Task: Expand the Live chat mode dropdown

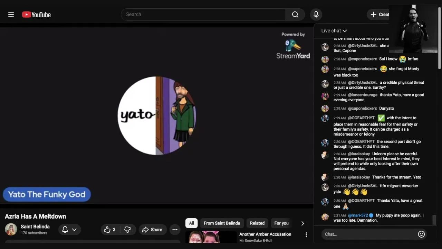Action: [334, 31]
